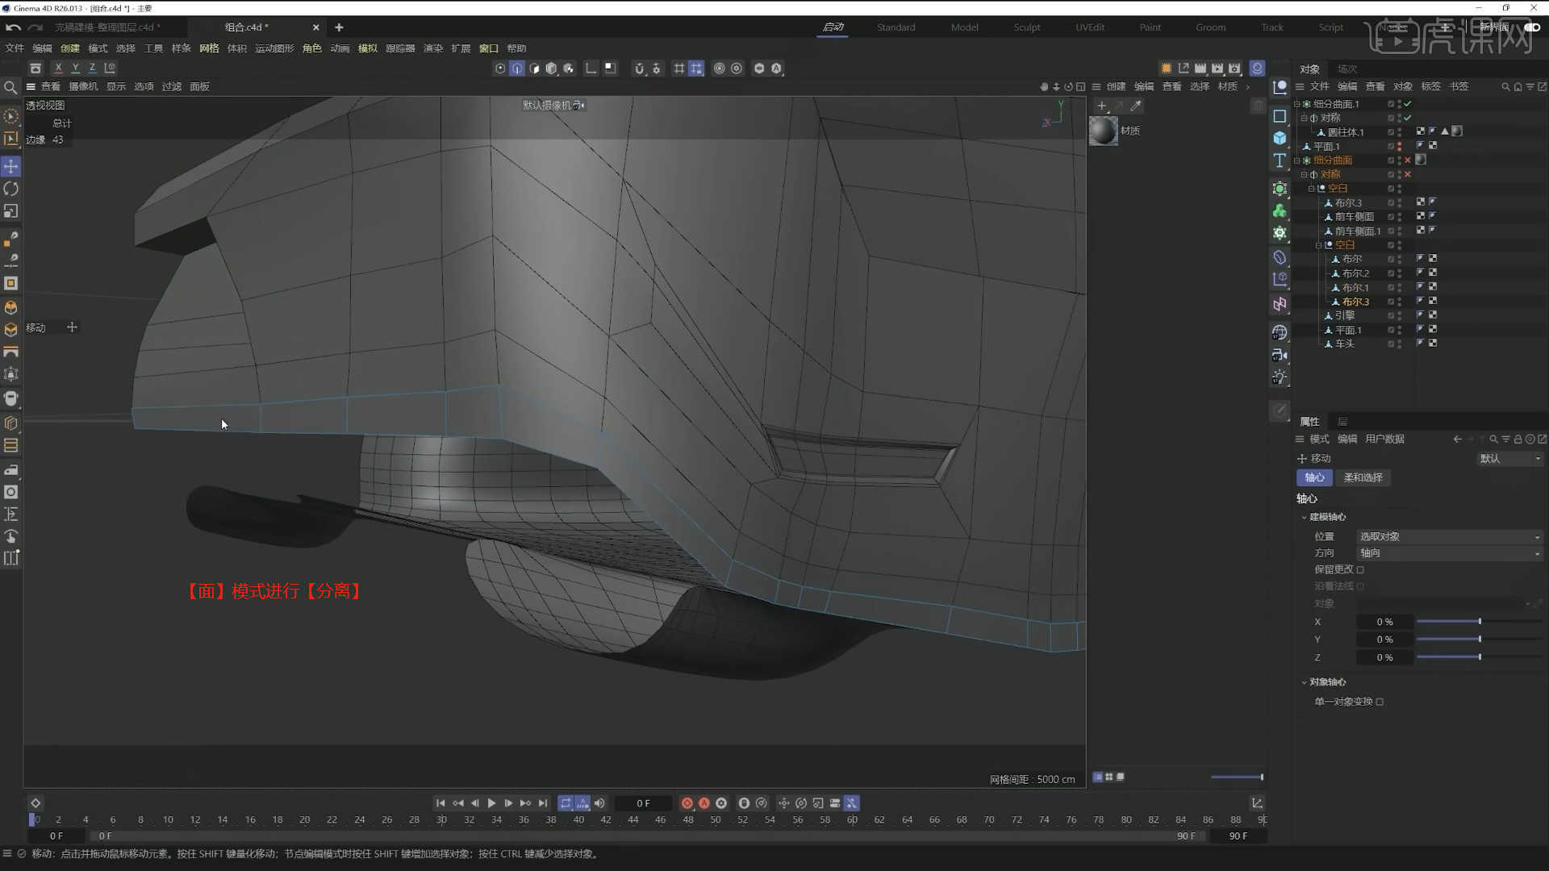The width and height of the screenshot is (1549, 871).
Task: Click the Light icon in right palette
Action: click(1280, 377)
